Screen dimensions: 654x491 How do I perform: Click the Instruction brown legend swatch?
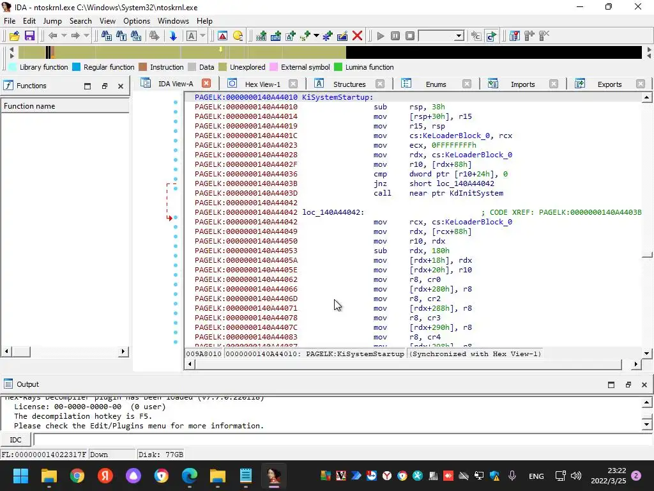coord(142,67)
